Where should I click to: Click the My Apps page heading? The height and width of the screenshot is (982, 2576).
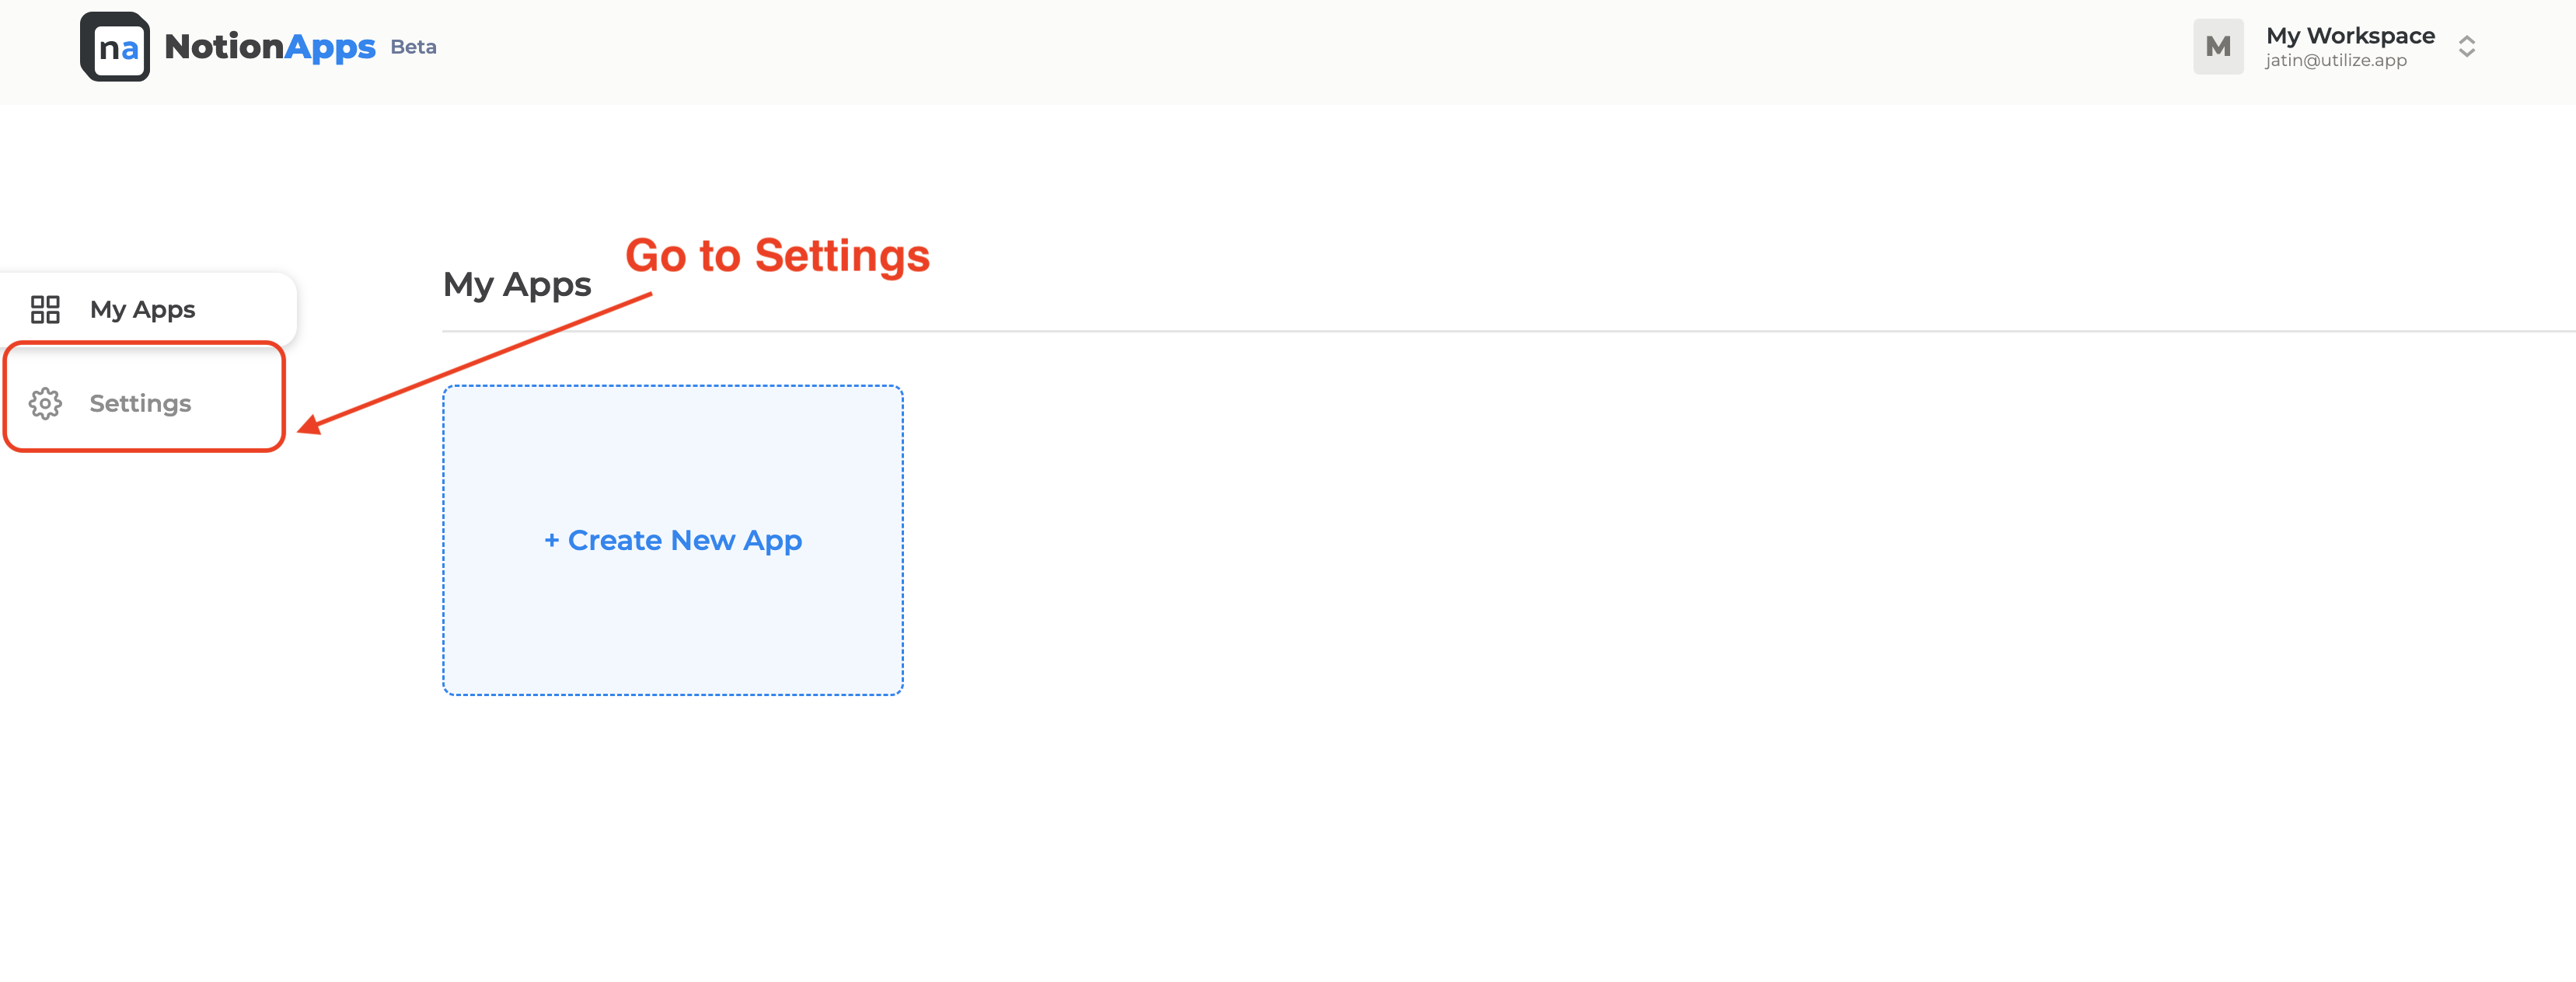tap(517, 284)
